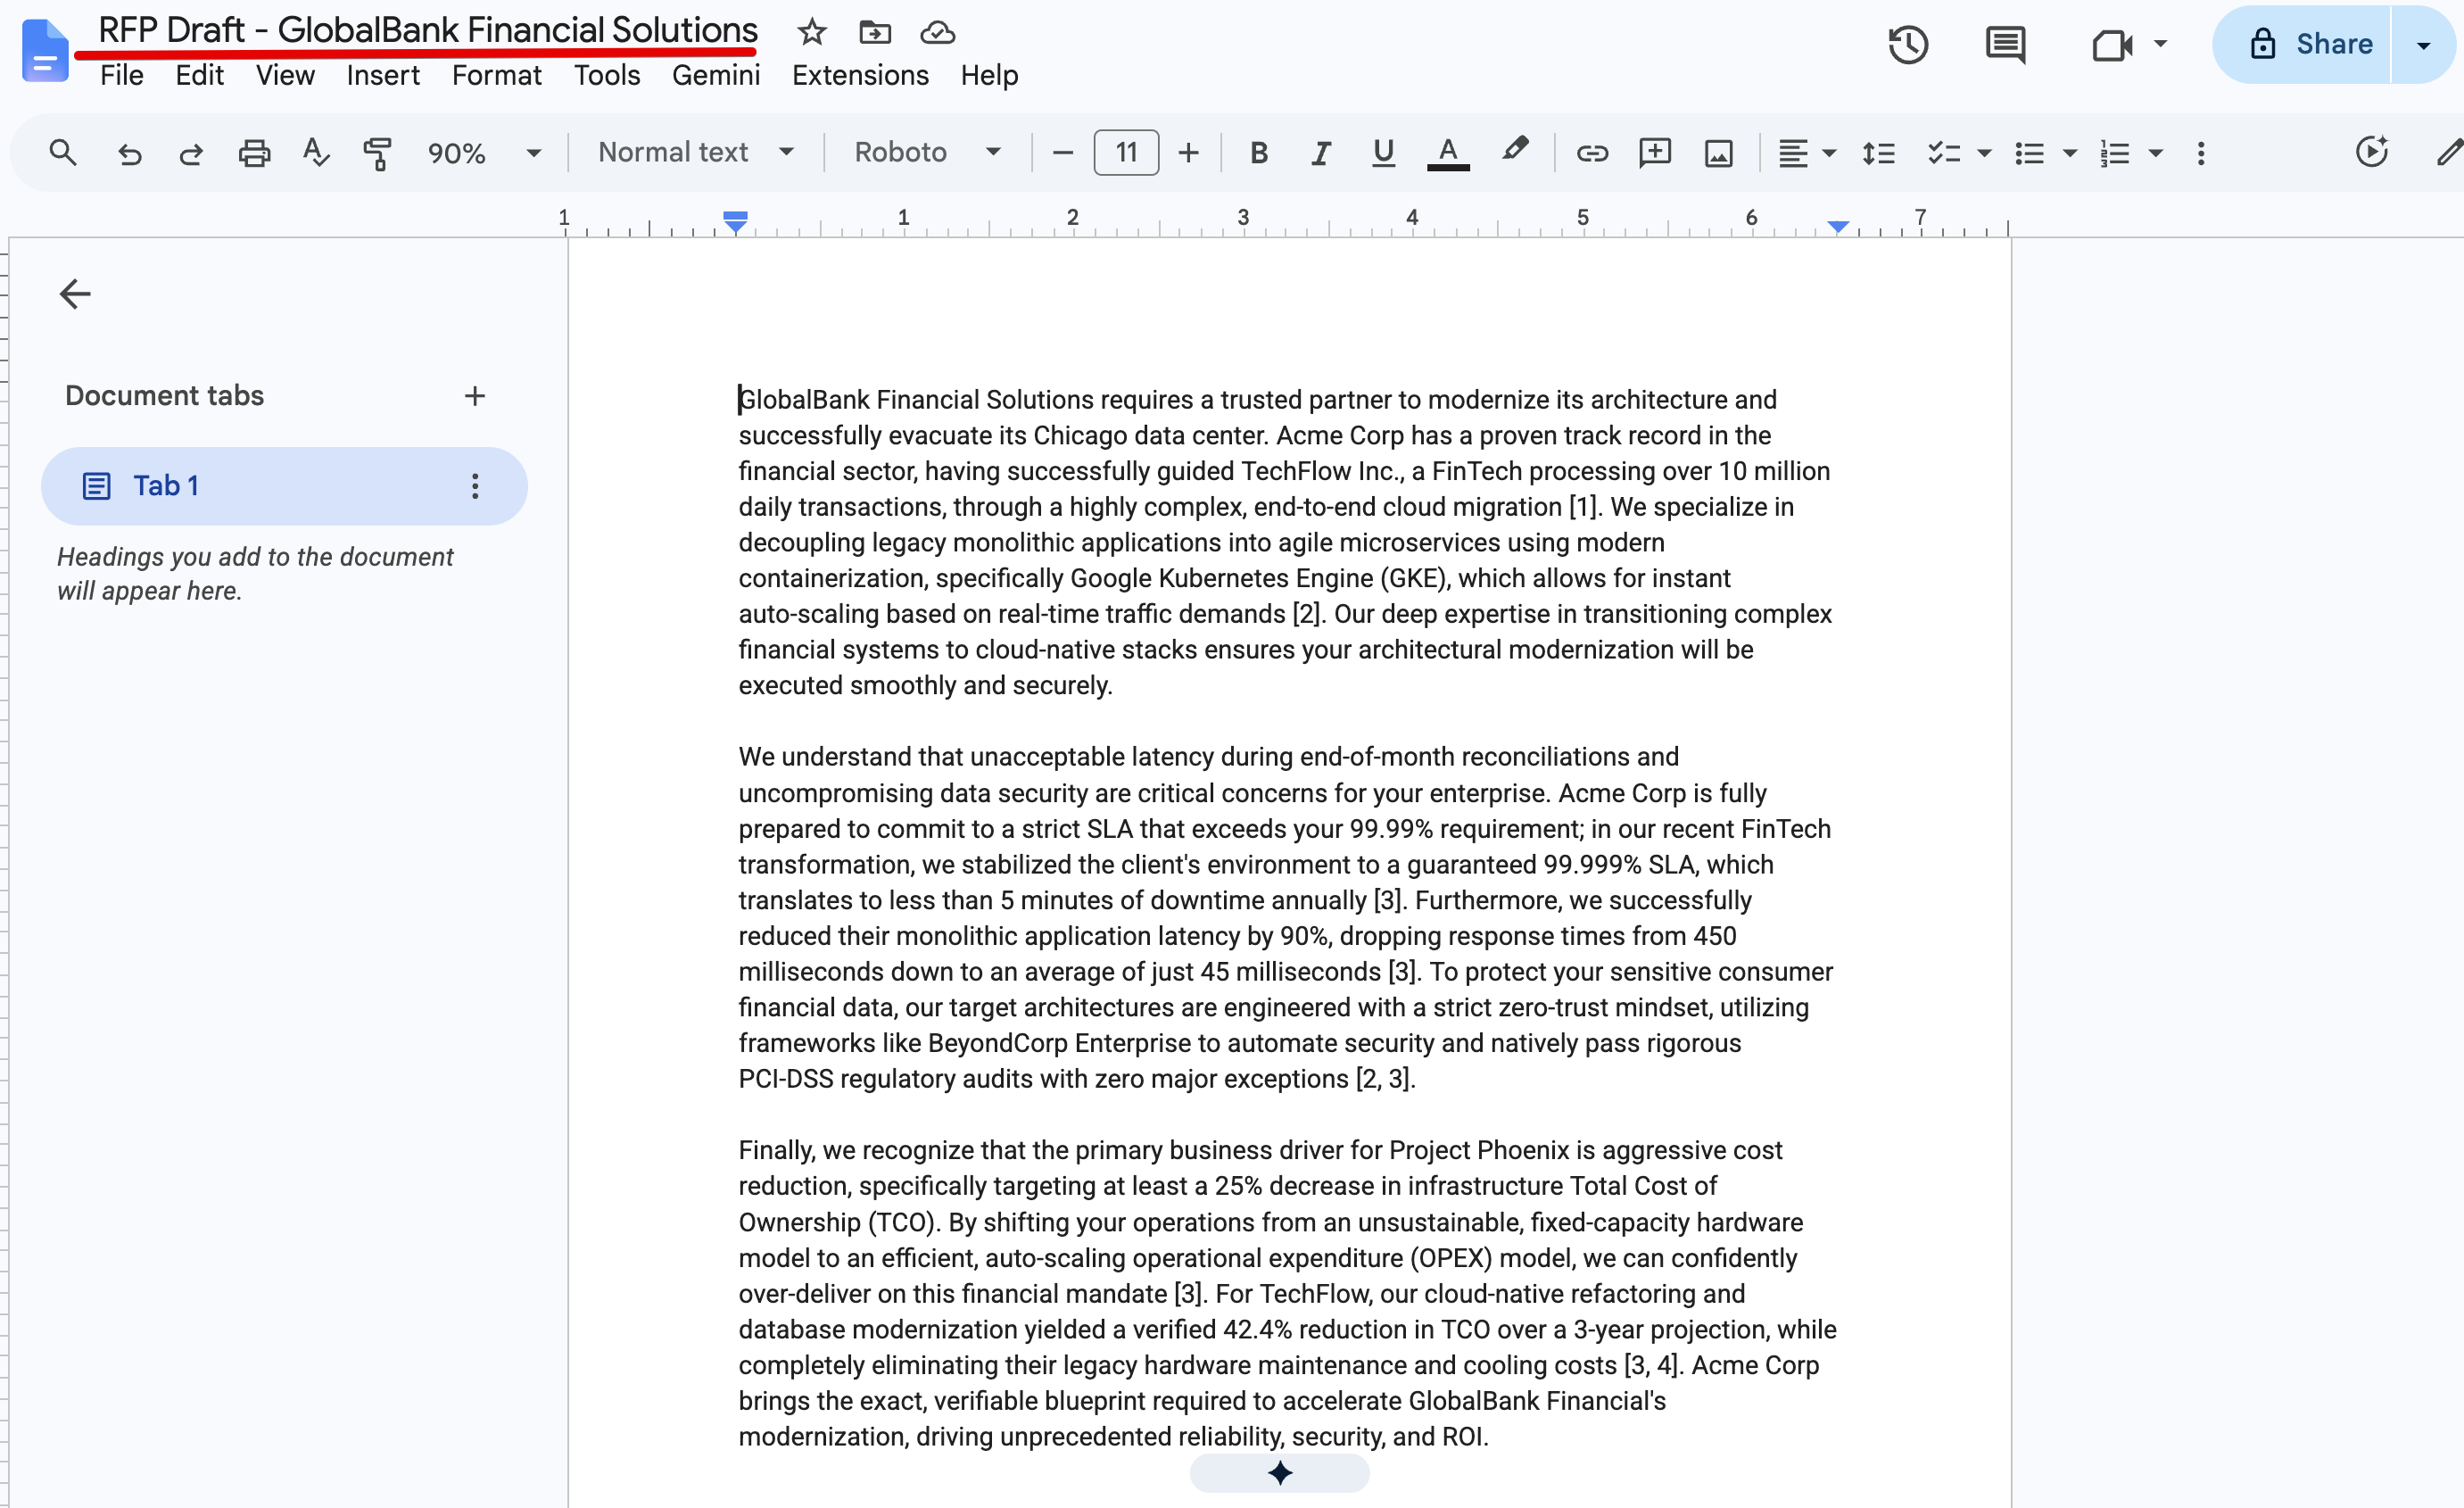
Task: Open the comments panel icon
Action: [x=2005, y=45]
